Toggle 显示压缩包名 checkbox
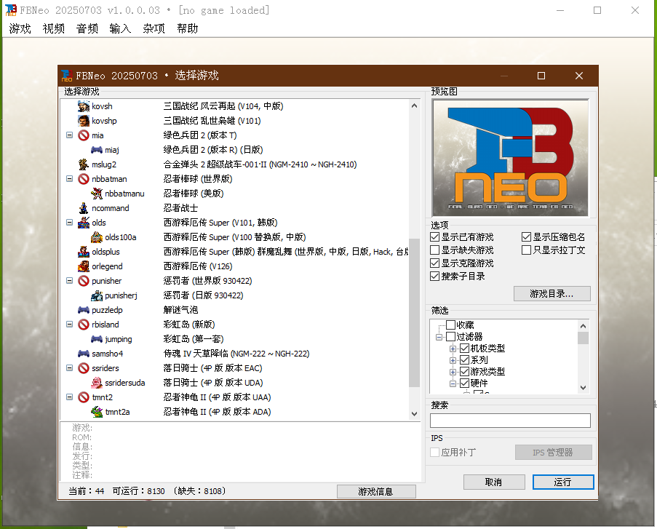 (x=526, y=236)
